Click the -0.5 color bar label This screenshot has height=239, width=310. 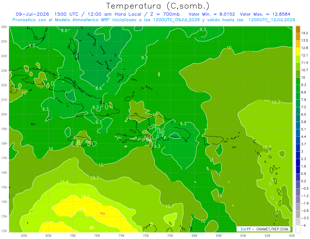tap(304, 188)
